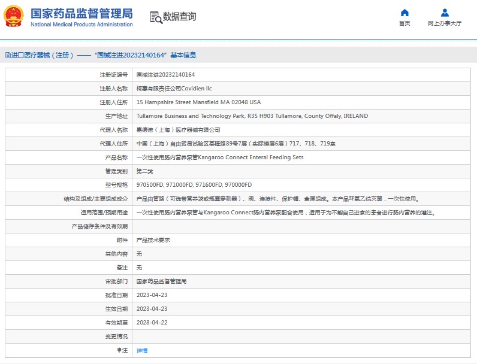
Task: Open the 产品技术要求 attachment
Action: pyautogui.click(x=153, y=240)
